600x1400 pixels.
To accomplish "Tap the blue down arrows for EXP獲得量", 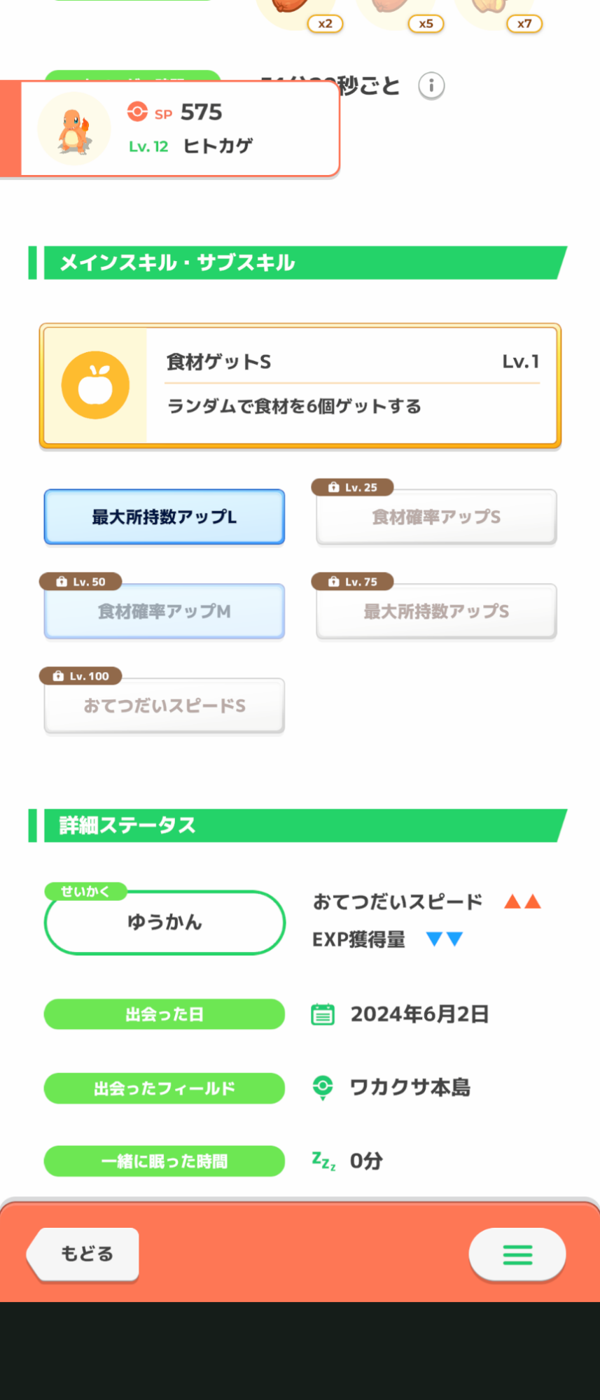I will 445,939.
